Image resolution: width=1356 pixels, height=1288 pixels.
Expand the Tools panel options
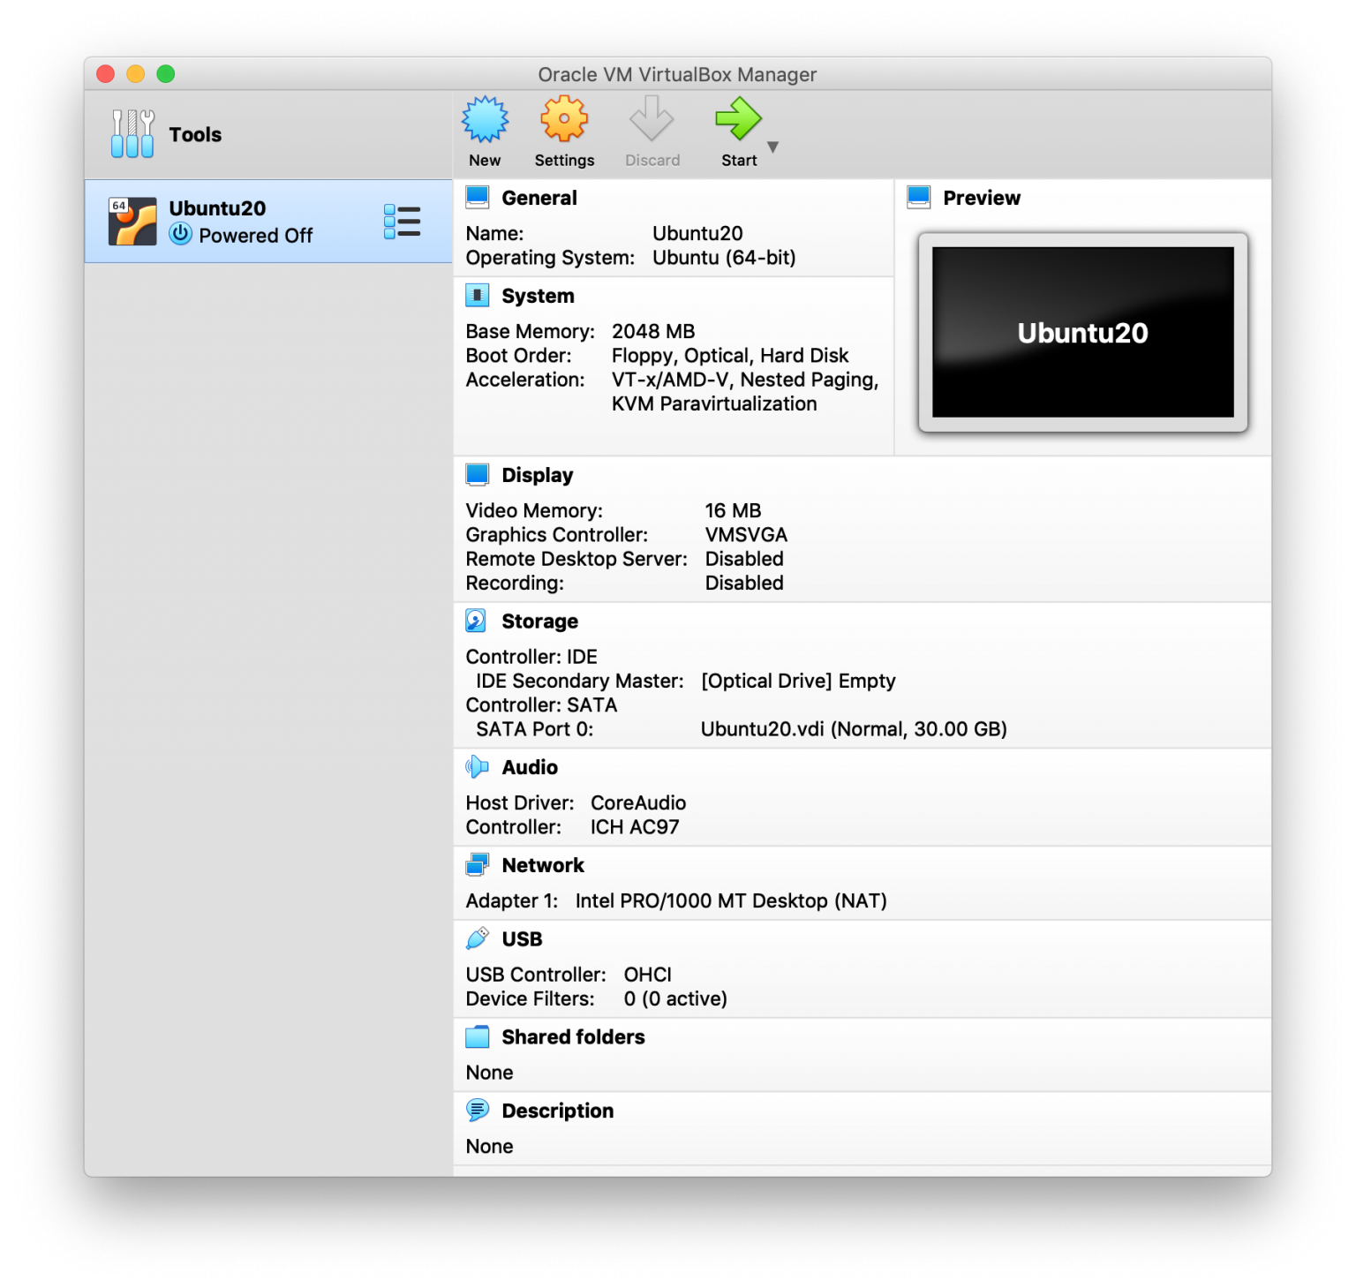(x=131, y=133)
